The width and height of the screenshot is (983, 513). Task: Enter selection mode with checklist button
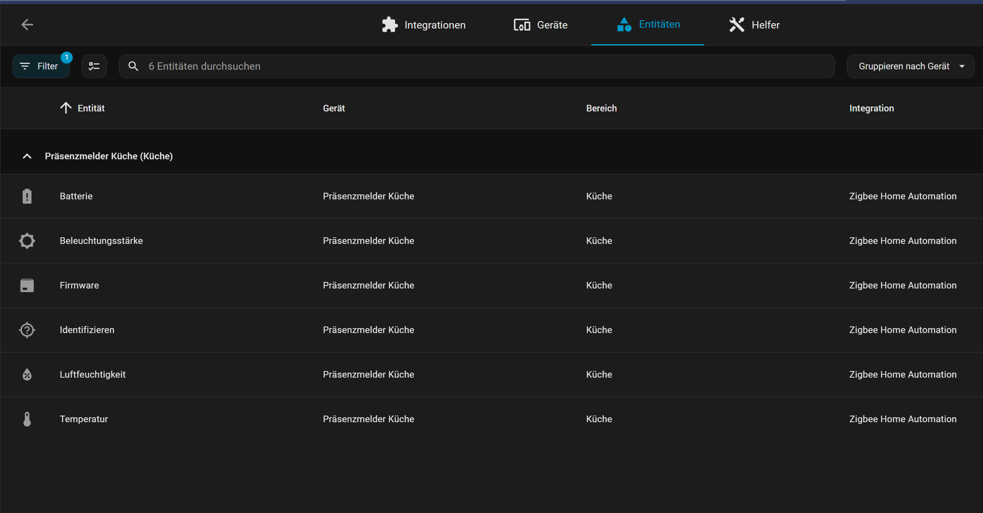coord(94,66)
